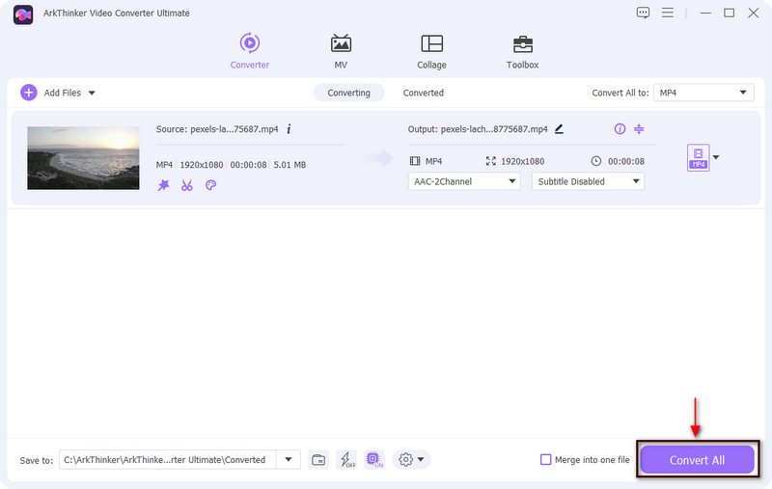
Task: Click the Convert All button
Action: tap(697, 460)
